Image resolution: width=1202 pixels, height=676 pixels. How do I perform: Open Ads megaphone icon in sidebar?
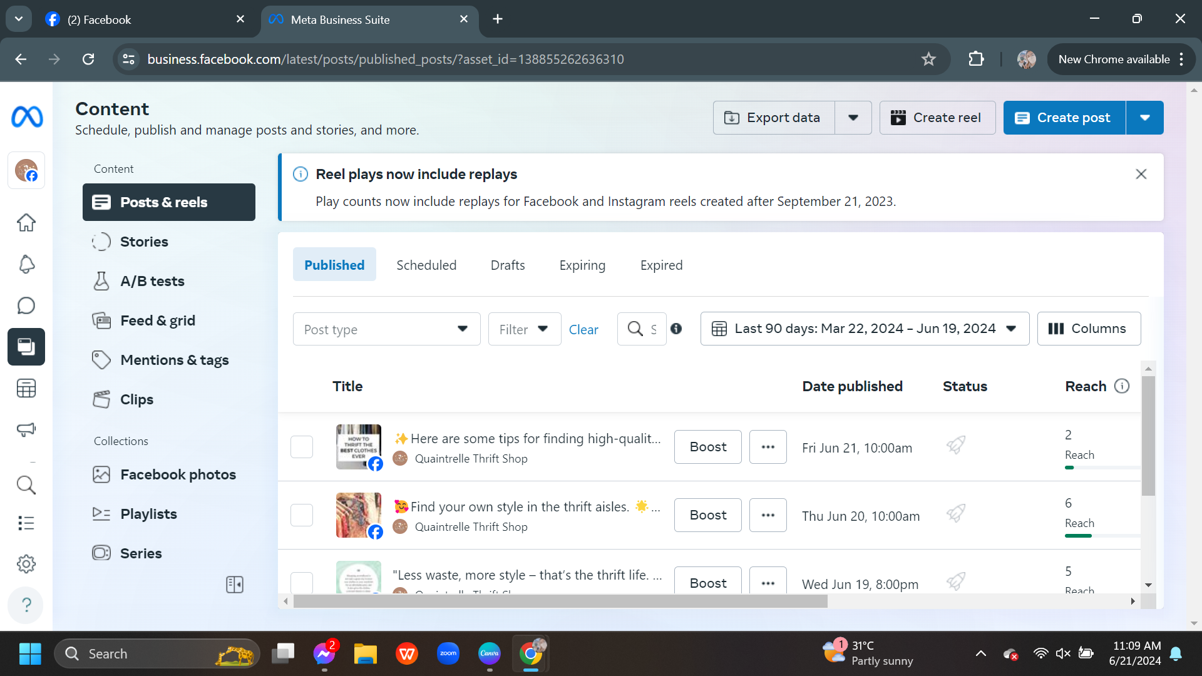pos(26,429)
